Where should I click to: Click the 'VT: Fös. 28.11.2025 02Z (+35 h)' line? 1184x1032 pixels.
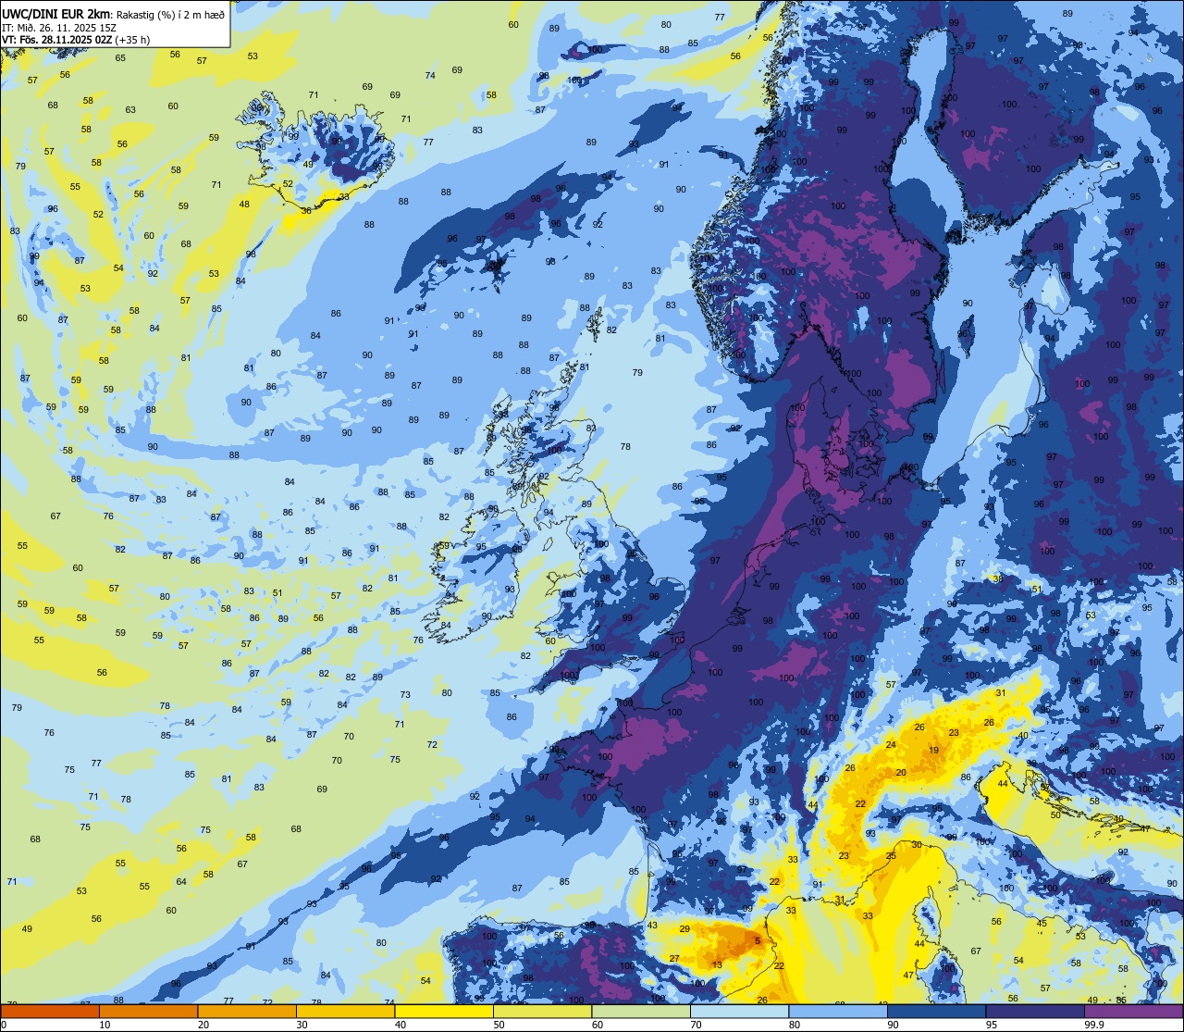(76, 40)
